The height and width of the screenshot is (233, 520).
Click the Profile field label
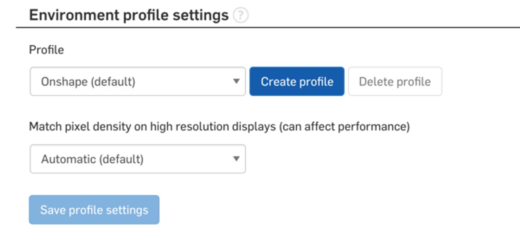(46, 50)
